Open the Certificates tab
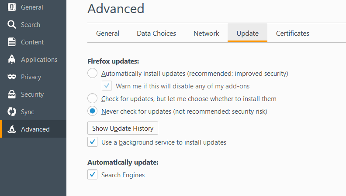The image size is (346, 196). click(292, 33)
